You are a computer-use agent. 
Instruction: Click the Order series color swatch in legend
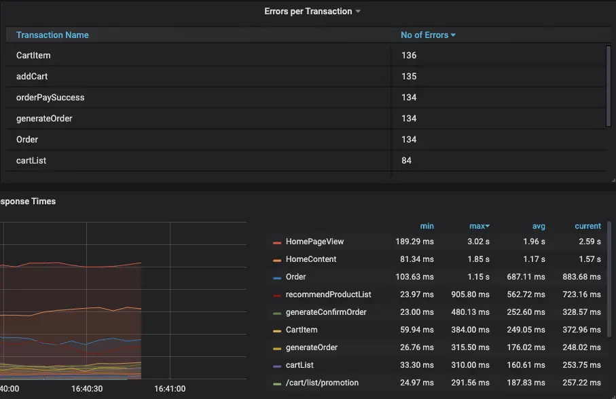(x=277, y=278)
